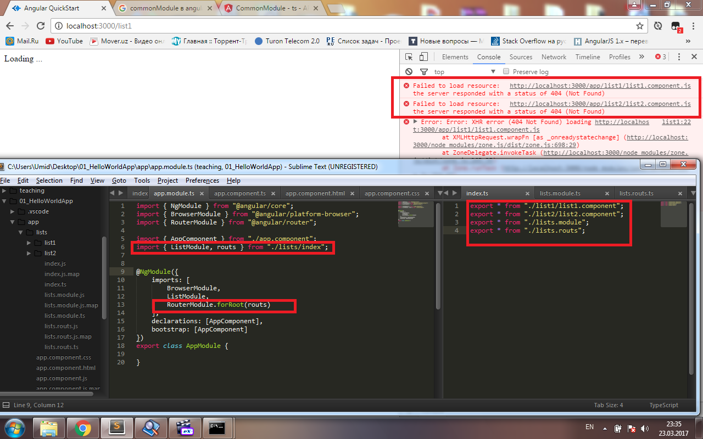Open the Chrome main menu
703x439 pixels.
694,26
